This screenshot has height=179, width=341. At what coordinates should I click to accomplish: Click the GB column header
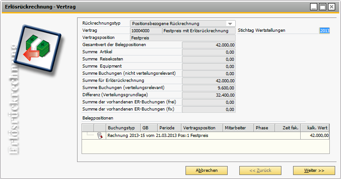(x=149, y=128)
